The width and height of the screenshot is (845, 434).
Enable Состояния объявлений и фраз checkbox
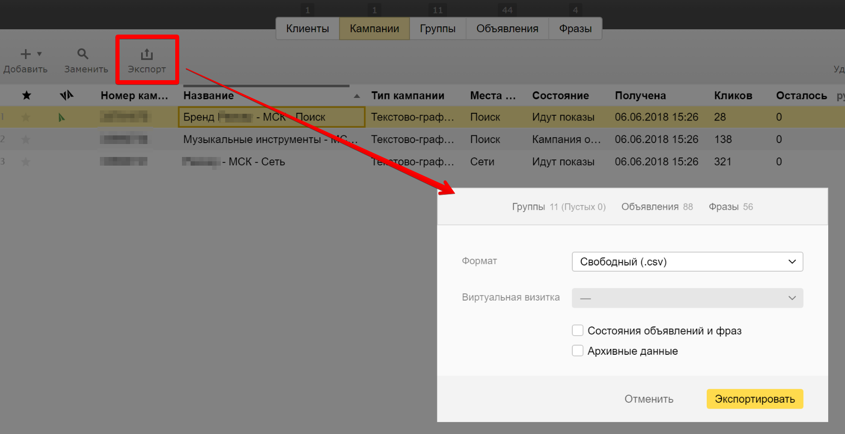(x=578, y=331)
